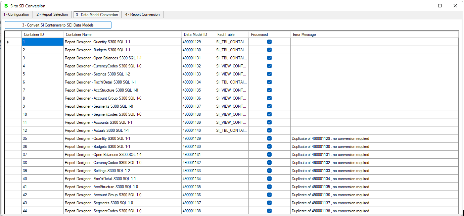
Task: Select the 3 - Data Model Conversion tab
Action: pyautogui.click(x=97, y=15)
